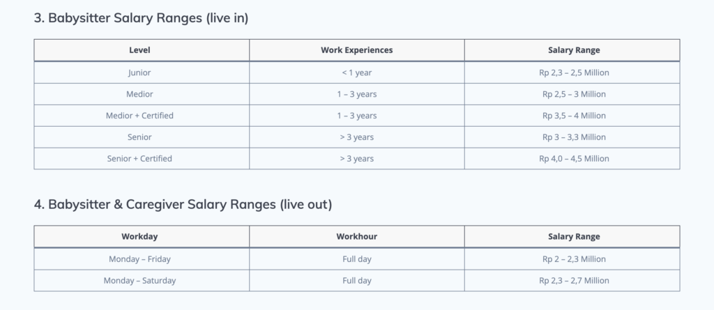This screenshot has width=714, height=310.
Task: Click the 'Rp 3,5 – 4 Million' salary cell
Action: (574, 116)
